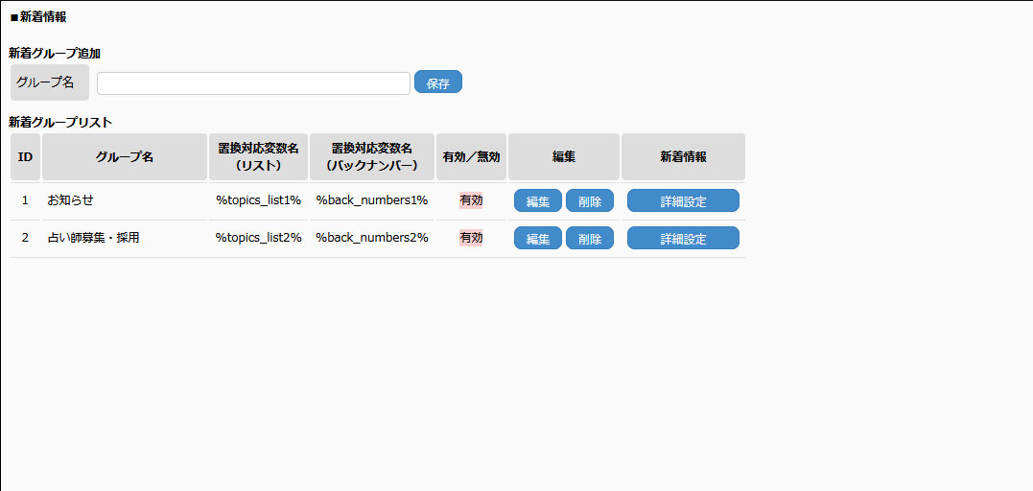Viewport: 1033px width, 491px height.
Task: Edit the 占い師募集・採用 group
Action: [x=537, y=239]
